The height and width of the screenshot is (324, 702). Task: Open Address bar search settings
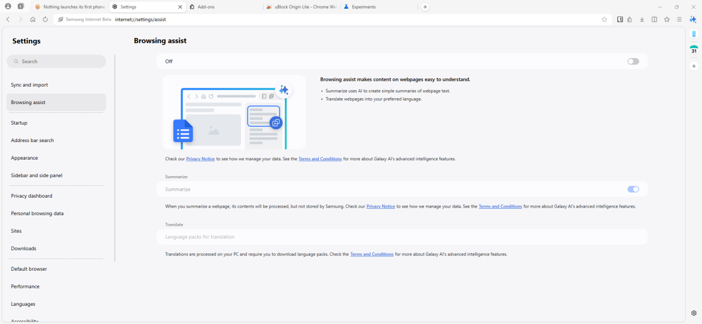56,140
